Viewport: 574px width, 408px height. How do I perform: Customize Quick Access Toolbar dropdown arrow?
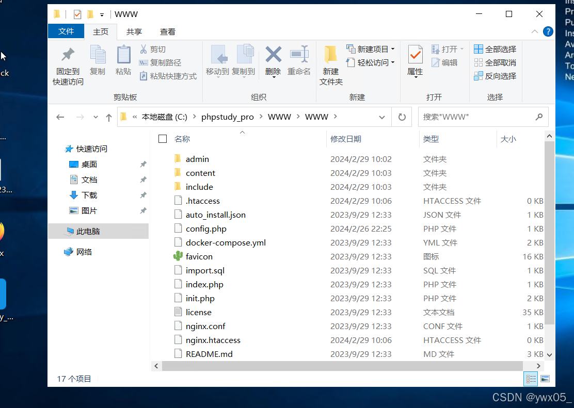102,14
